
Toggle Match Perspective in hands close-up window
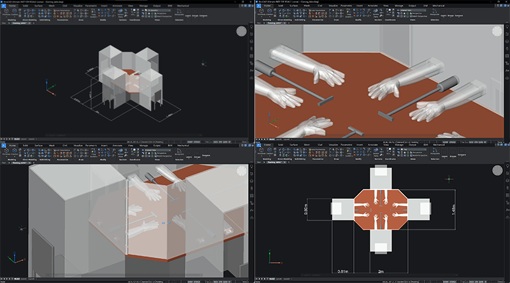418,16
